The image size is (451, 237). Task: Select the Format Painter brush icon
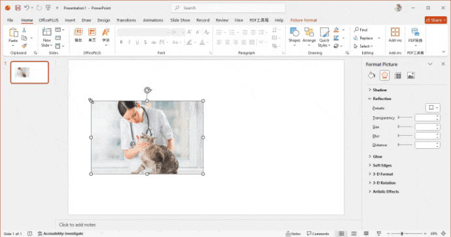pos(24,46)
